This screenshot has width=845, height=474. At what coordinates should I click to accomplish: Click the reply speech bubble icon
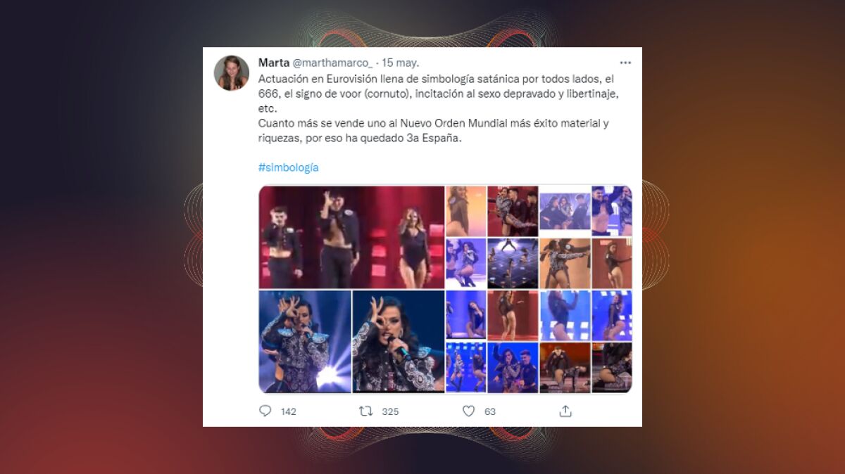pos(265,411)
